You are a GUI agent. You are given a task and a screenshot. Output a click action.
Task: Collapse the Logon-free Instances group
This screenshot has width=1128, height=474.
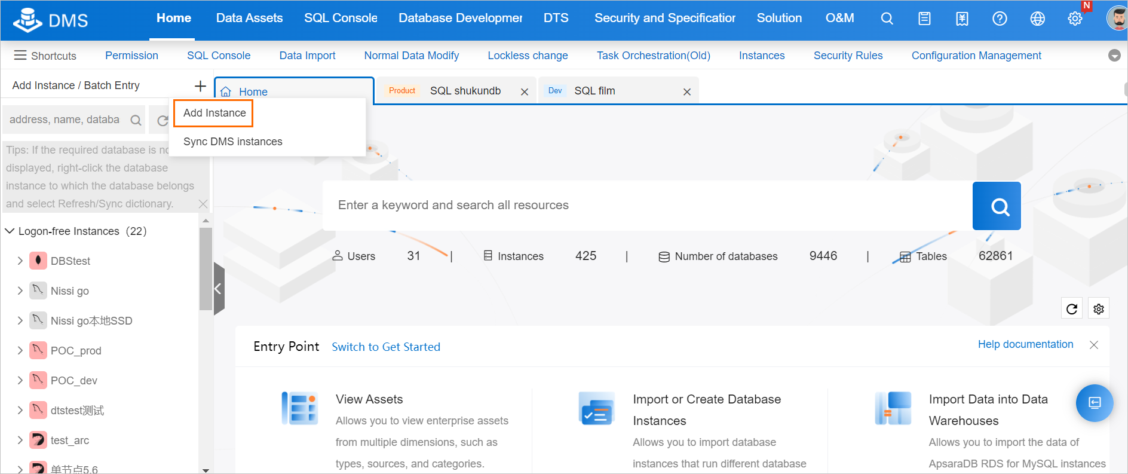tap(10, 231)
